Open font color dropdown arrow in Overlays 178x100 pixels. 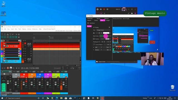point(110,33)
